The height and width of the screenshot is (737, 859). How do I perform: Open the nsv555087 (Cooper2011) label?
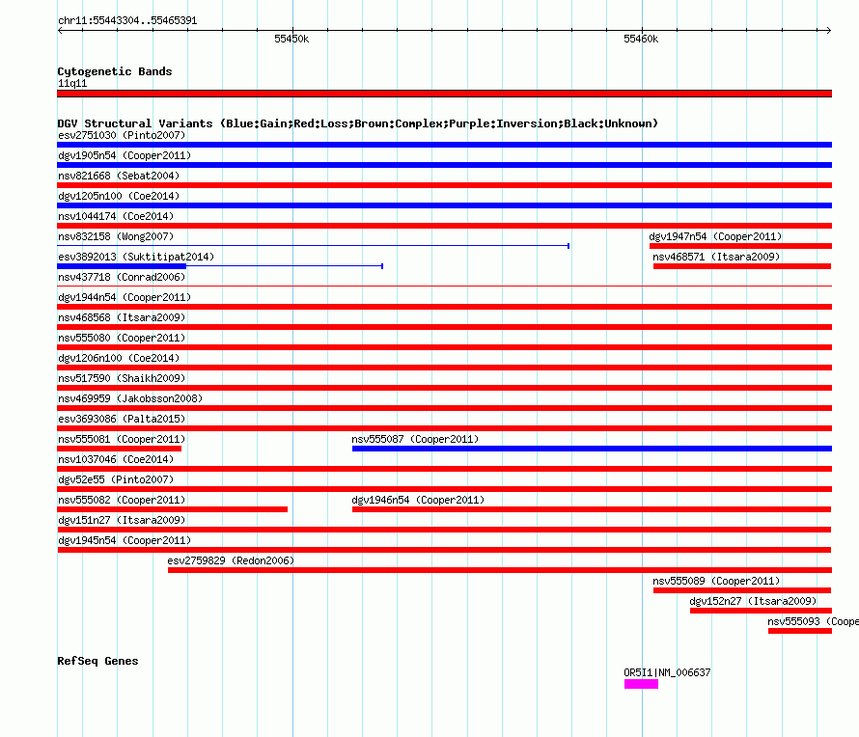(x=415, y=439)
